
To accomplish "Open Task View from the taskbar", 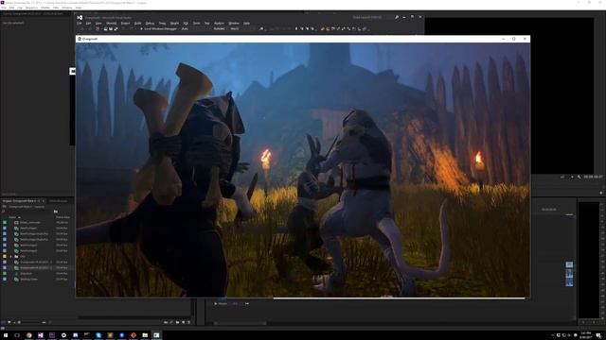I will [17, 335].
